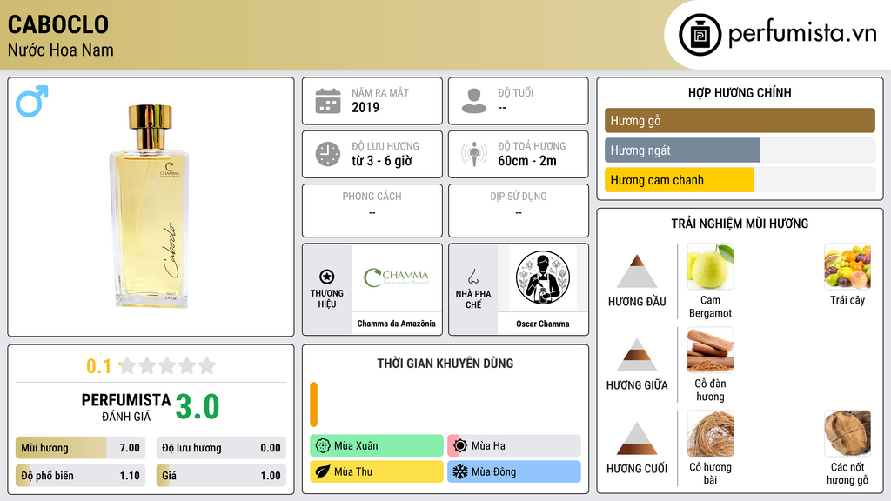Image resolution: width=891 pixels, height=501 pixels.
Task: Click the perfumista.vn bottle logo icon
Action: coord(700,35)
